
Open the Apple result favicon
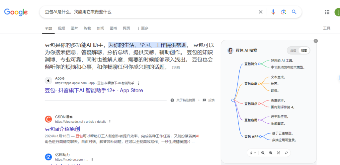point(48,81)
